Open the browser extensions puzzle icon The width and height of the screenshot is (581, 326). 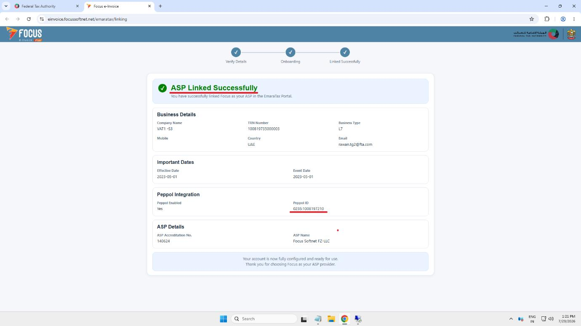[x=547, y=19]
